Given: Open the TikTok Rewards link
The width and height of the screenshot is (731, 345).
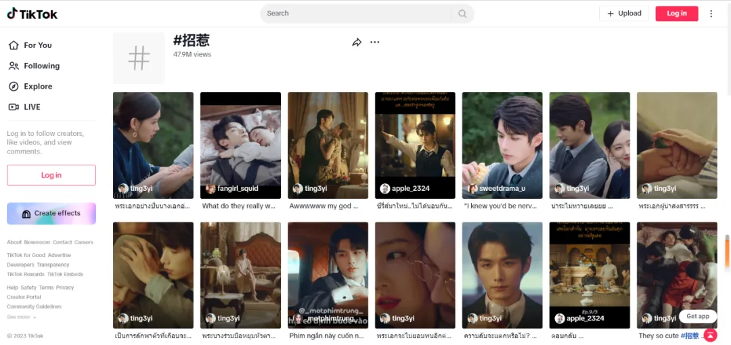Looking at the screenshot, I should point(26,275).
